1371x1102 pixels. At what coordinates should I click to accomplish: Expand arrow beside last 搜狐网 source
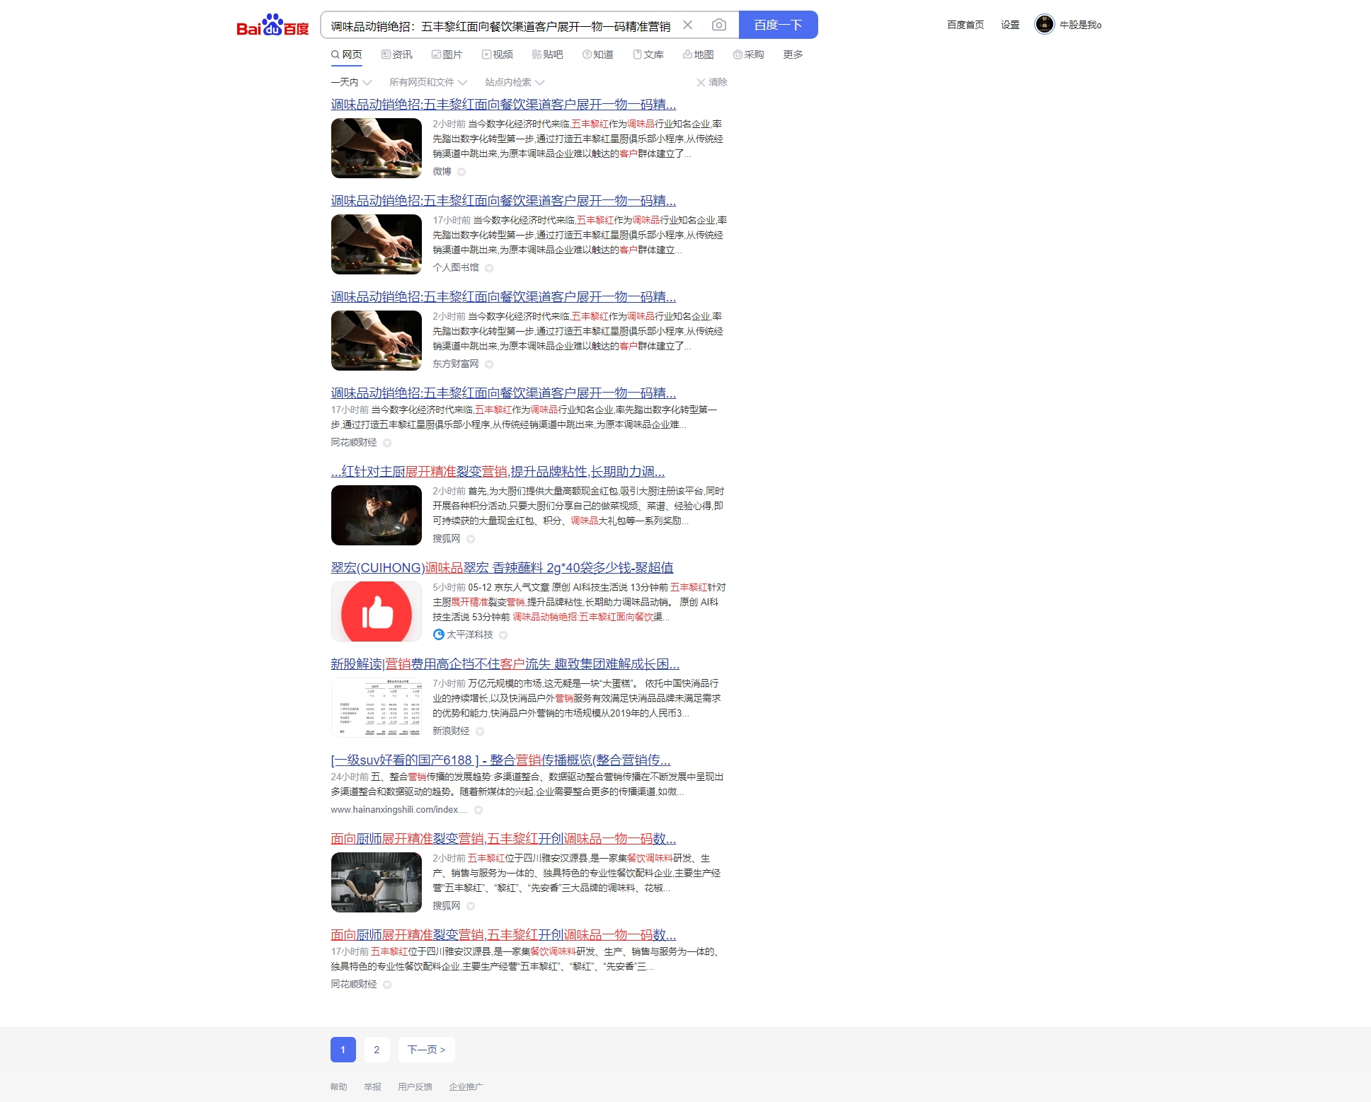(471, 906)
